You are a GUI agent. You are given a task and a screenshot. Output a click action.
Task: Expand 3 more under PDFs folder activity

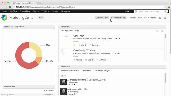click(71, 94)
